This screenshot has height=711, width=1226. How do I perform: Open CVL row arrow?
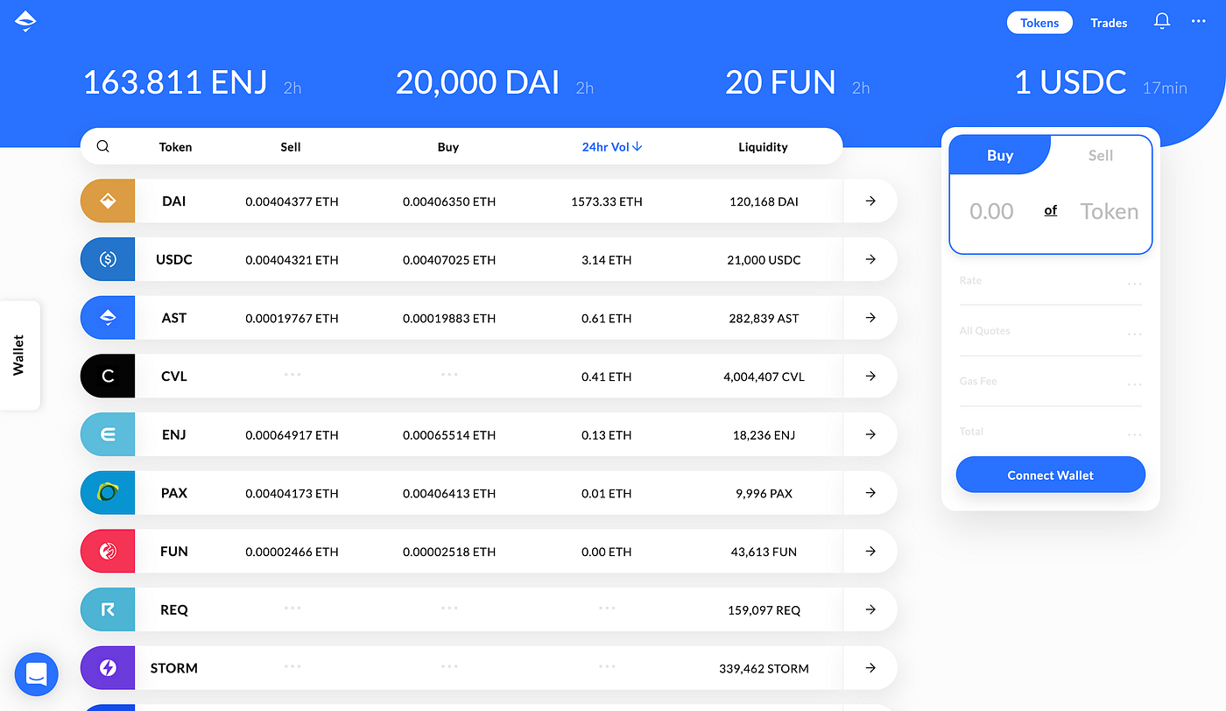pos(870,377)
